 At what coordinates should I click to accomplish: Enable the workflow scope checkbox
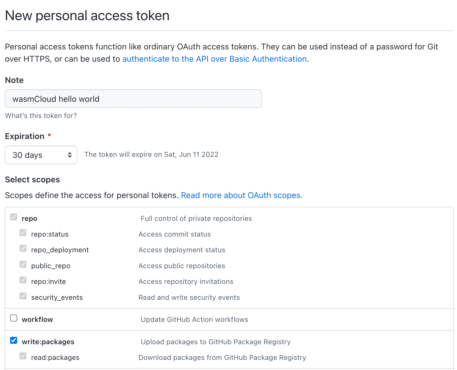14,318
